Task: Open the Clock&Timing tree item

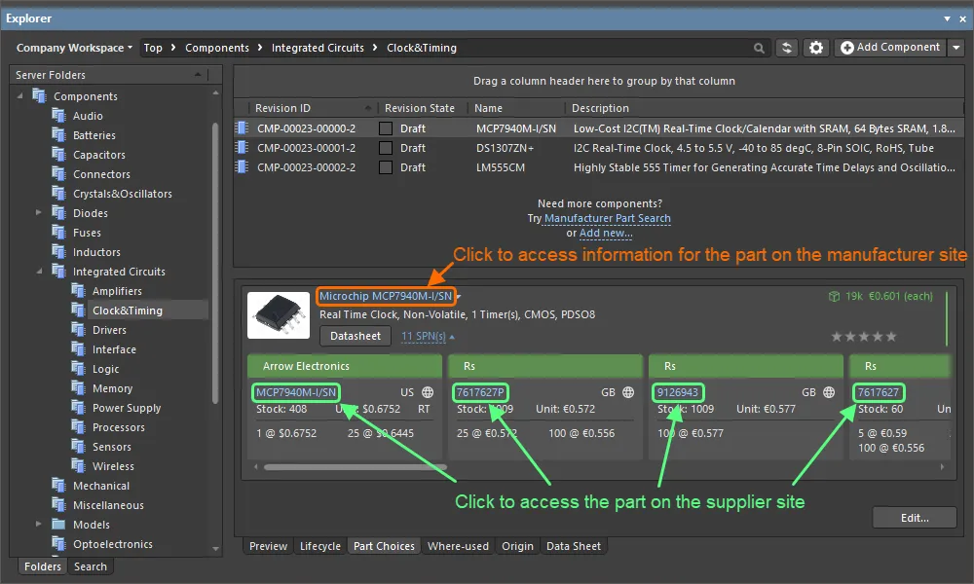Action: tap(128, 310)
